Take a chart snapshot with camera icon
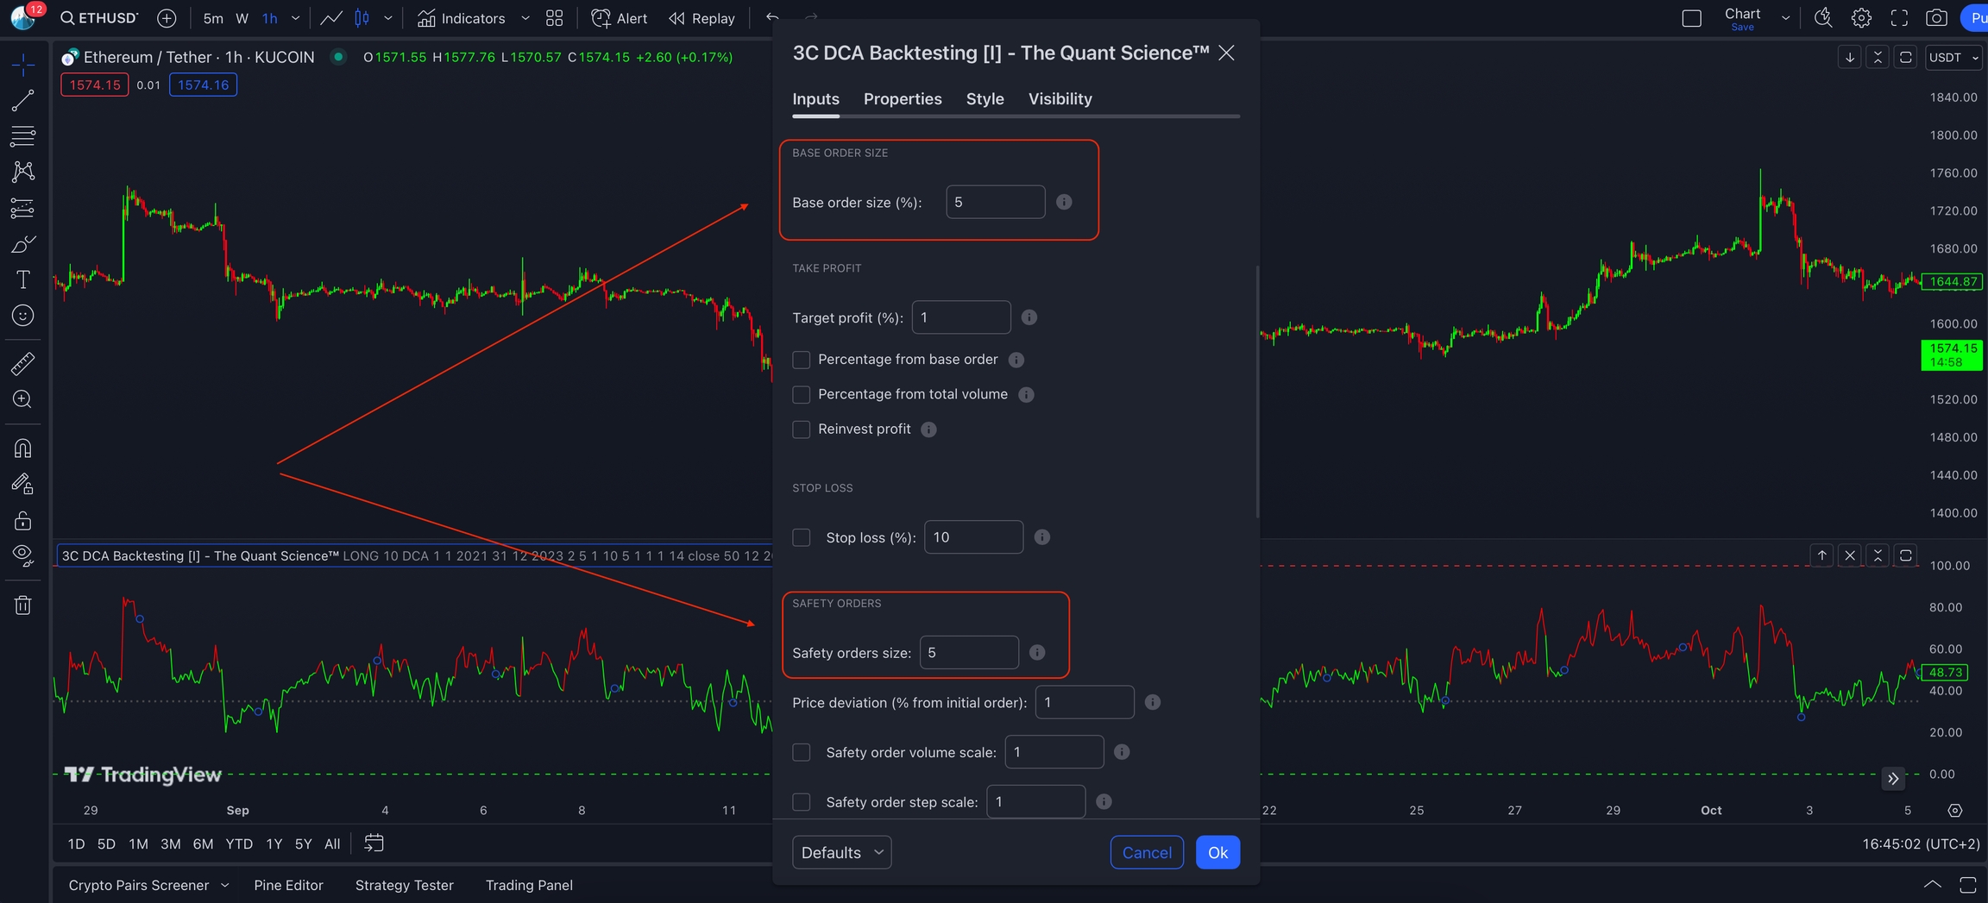The image size is (1988, 903). pos(1936,18)
